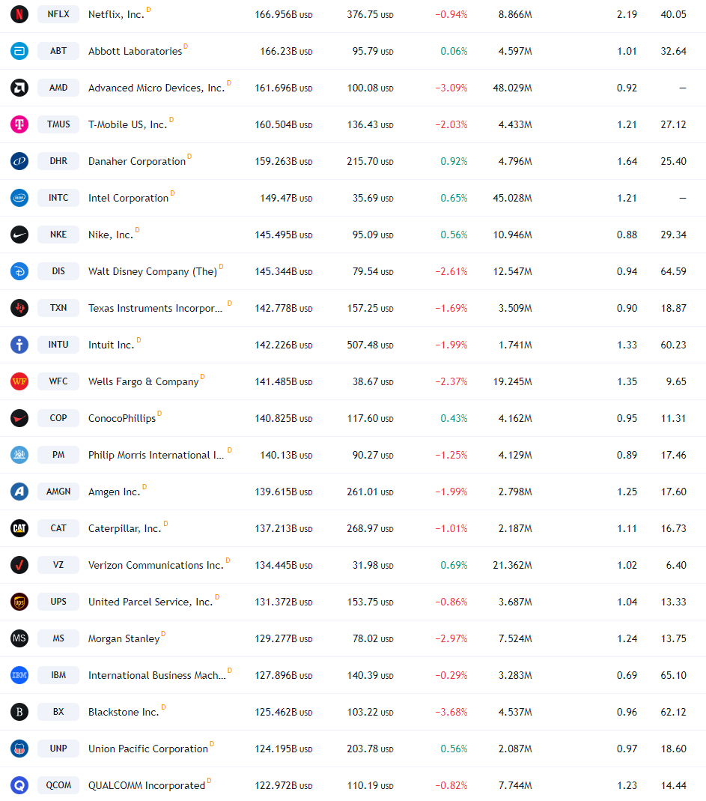Image resolution: width=706 pixels, height=801 pixels.
Task: Click the 507.48 USD Intuit price
Action: tap(370, 345)
